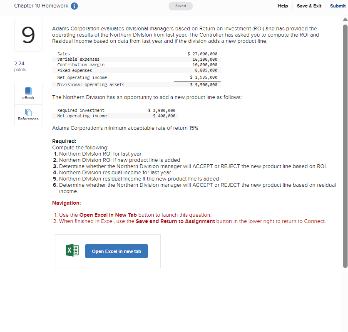The height and width of the screenshot is (332, 348).
Task: Click the vertical scrollbar thumb
Action: 345,146
